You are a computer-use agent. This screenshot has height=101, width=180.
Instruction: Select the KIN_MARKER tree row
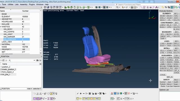[15, 37]
